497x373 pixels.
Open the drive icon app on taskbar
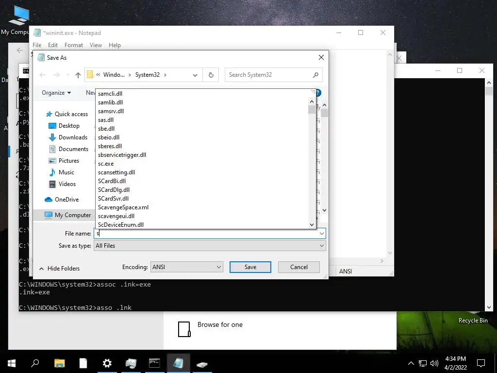coord(202,363)
